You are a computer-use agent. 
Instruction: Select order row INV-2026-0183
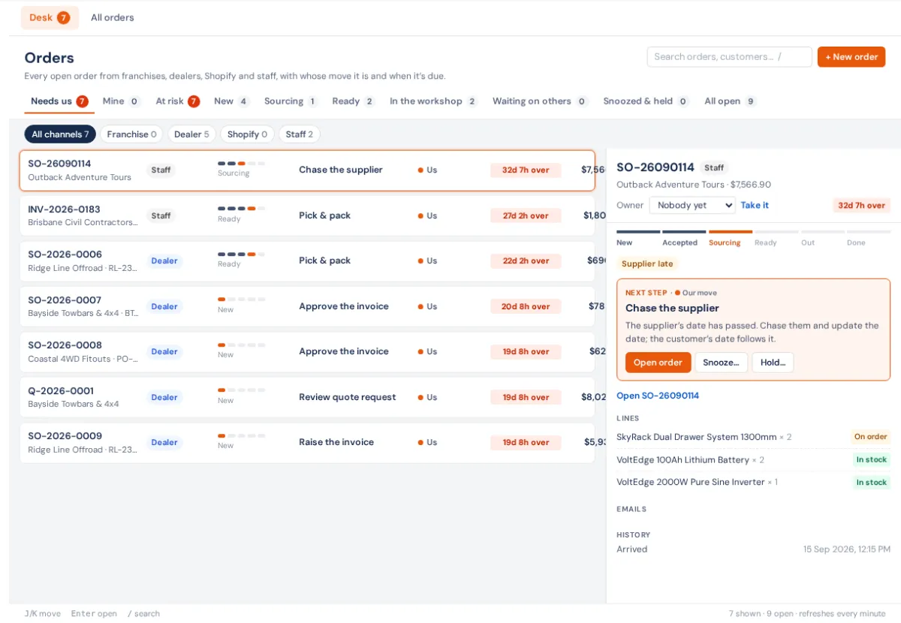coord(307,215)
